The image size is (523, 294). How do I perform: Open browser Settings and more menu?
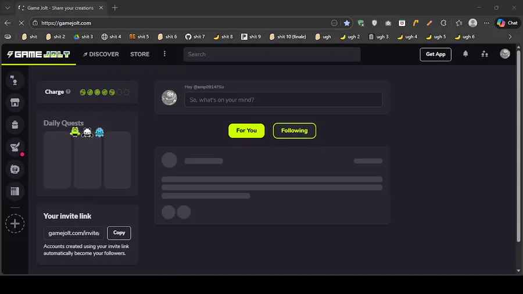(x=486, y=23)
